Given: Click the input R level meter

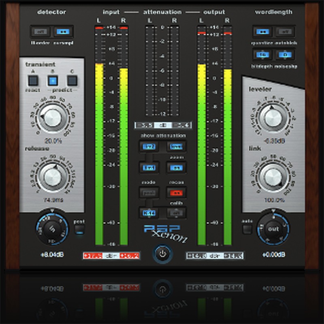Looking at the screenshot, I should (x=124, y=135).
